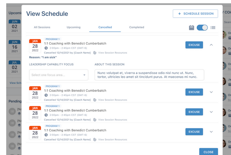This screenshot has height=155, width=231.
Task: Click the Schedule Session button
Action: [x=195, y=14]
